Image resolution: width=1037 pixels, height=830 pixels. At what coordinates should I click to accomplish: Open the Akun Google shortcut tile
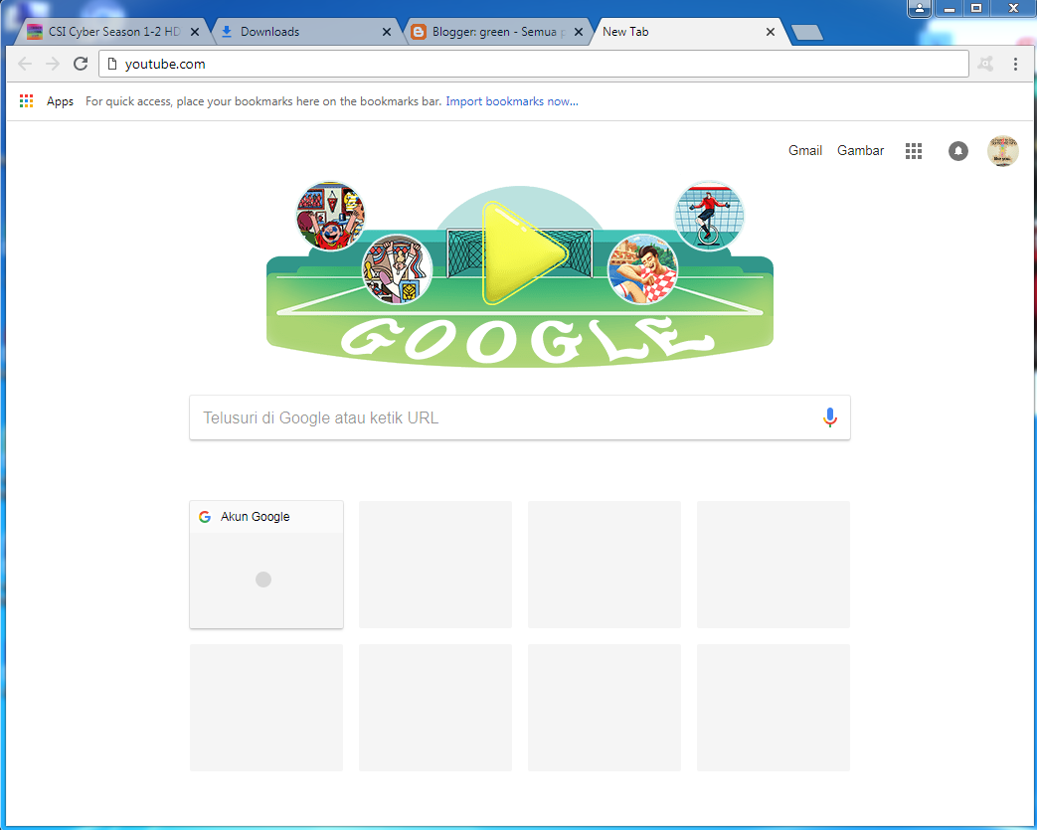click(266, 565)
